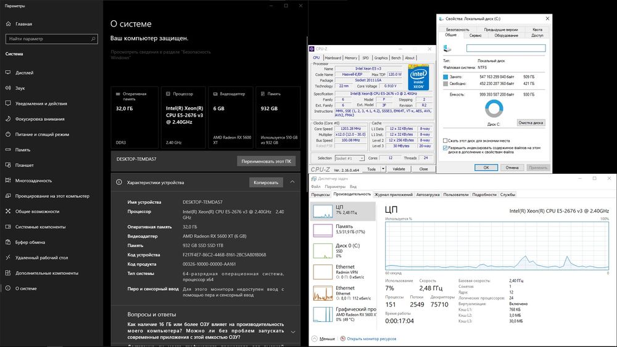Toggle compress this drive checkbox
617x347 pixels.
pyautogui.click(x=445, y=141)
